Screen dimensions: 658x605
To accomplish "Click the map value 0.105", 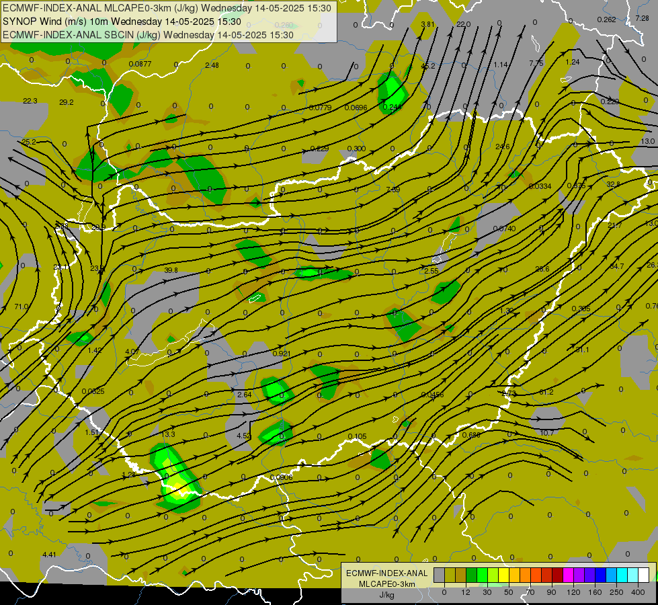I will coord(357,436).
